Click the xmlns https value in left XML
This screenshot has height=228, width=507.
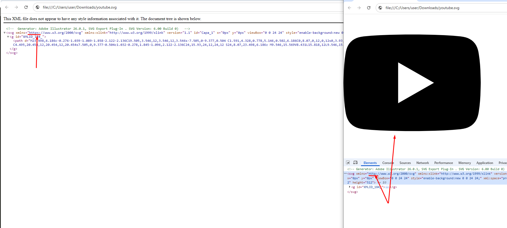[x=55, y=33]
